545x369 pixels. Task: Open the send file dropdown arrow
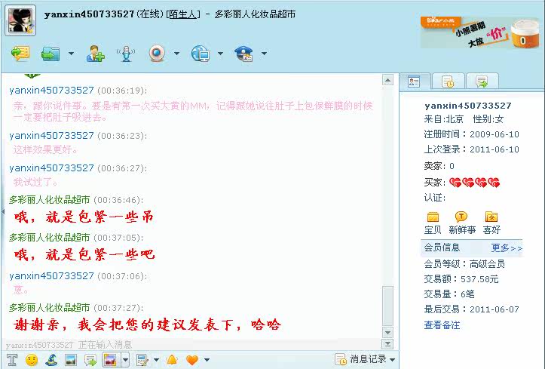[x=72, y=54]
